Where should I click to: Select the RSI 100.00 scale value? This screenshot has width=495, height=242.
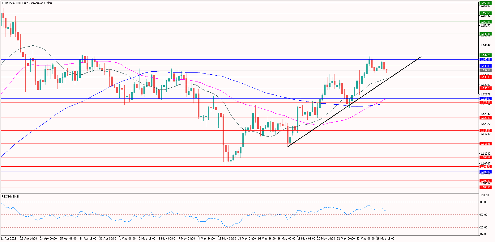(484, 195)
